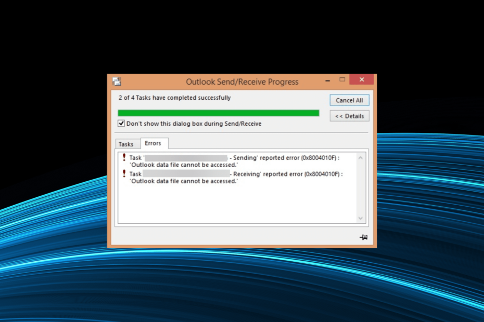Select the Errors tab
Image resolution: width=484 pixels, height=322 pixels.
154,143
